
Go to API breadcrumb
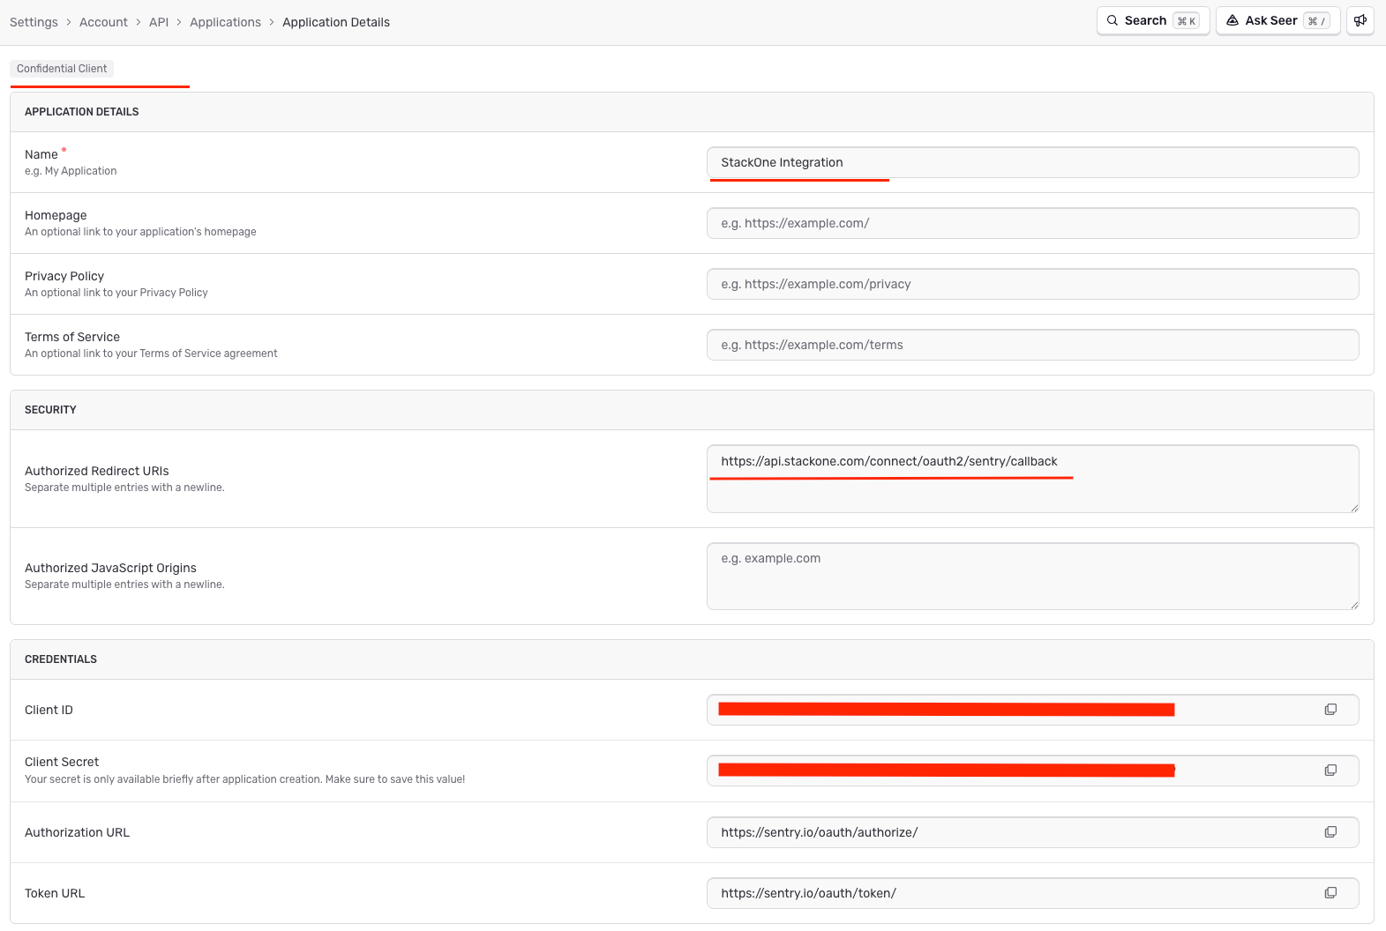click(159, 22)
